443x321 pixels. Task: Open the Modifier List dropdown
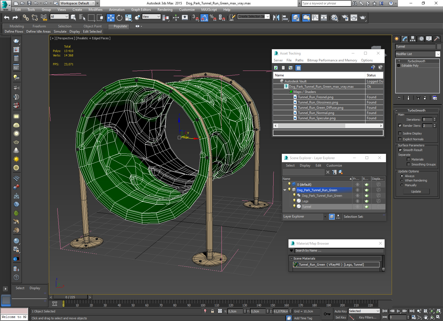438,54
